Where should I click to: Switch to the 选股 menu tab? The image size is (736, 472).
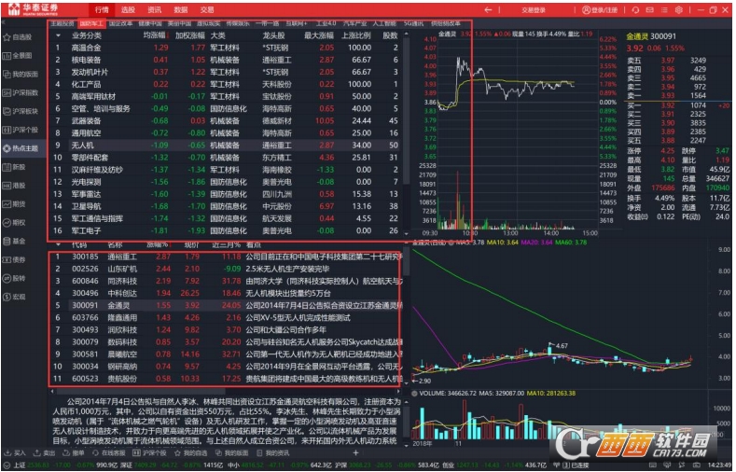(x=128, y=10)
